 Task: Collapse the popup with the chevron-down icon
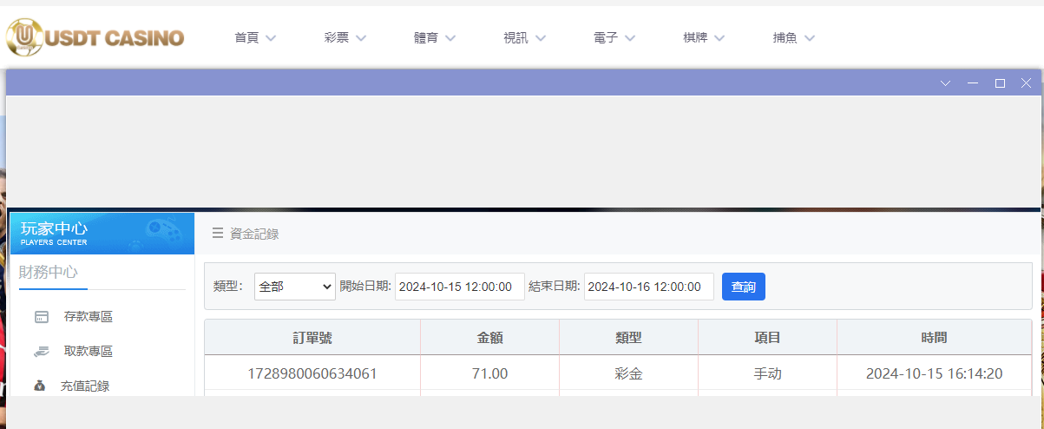[946, 82]
